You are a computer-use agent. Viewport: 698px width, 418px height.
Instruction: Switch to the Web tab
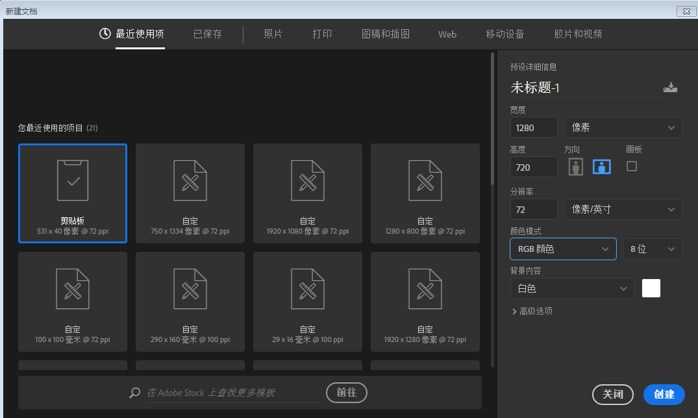pyautogui.click(x=447, y=34)
